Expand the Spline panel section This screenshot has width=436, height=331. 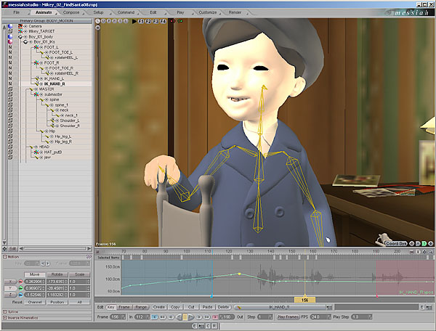pyautogui.click(x=5, y=311)
